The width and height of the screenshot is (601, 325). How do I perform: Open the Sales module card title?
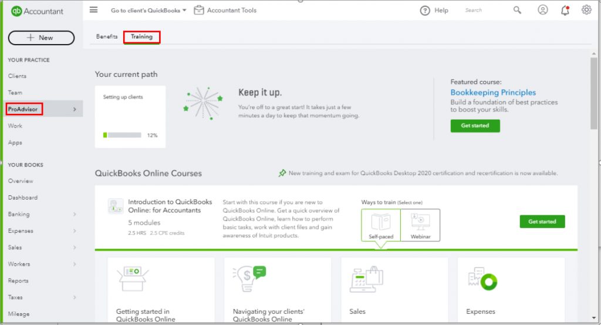357,312
